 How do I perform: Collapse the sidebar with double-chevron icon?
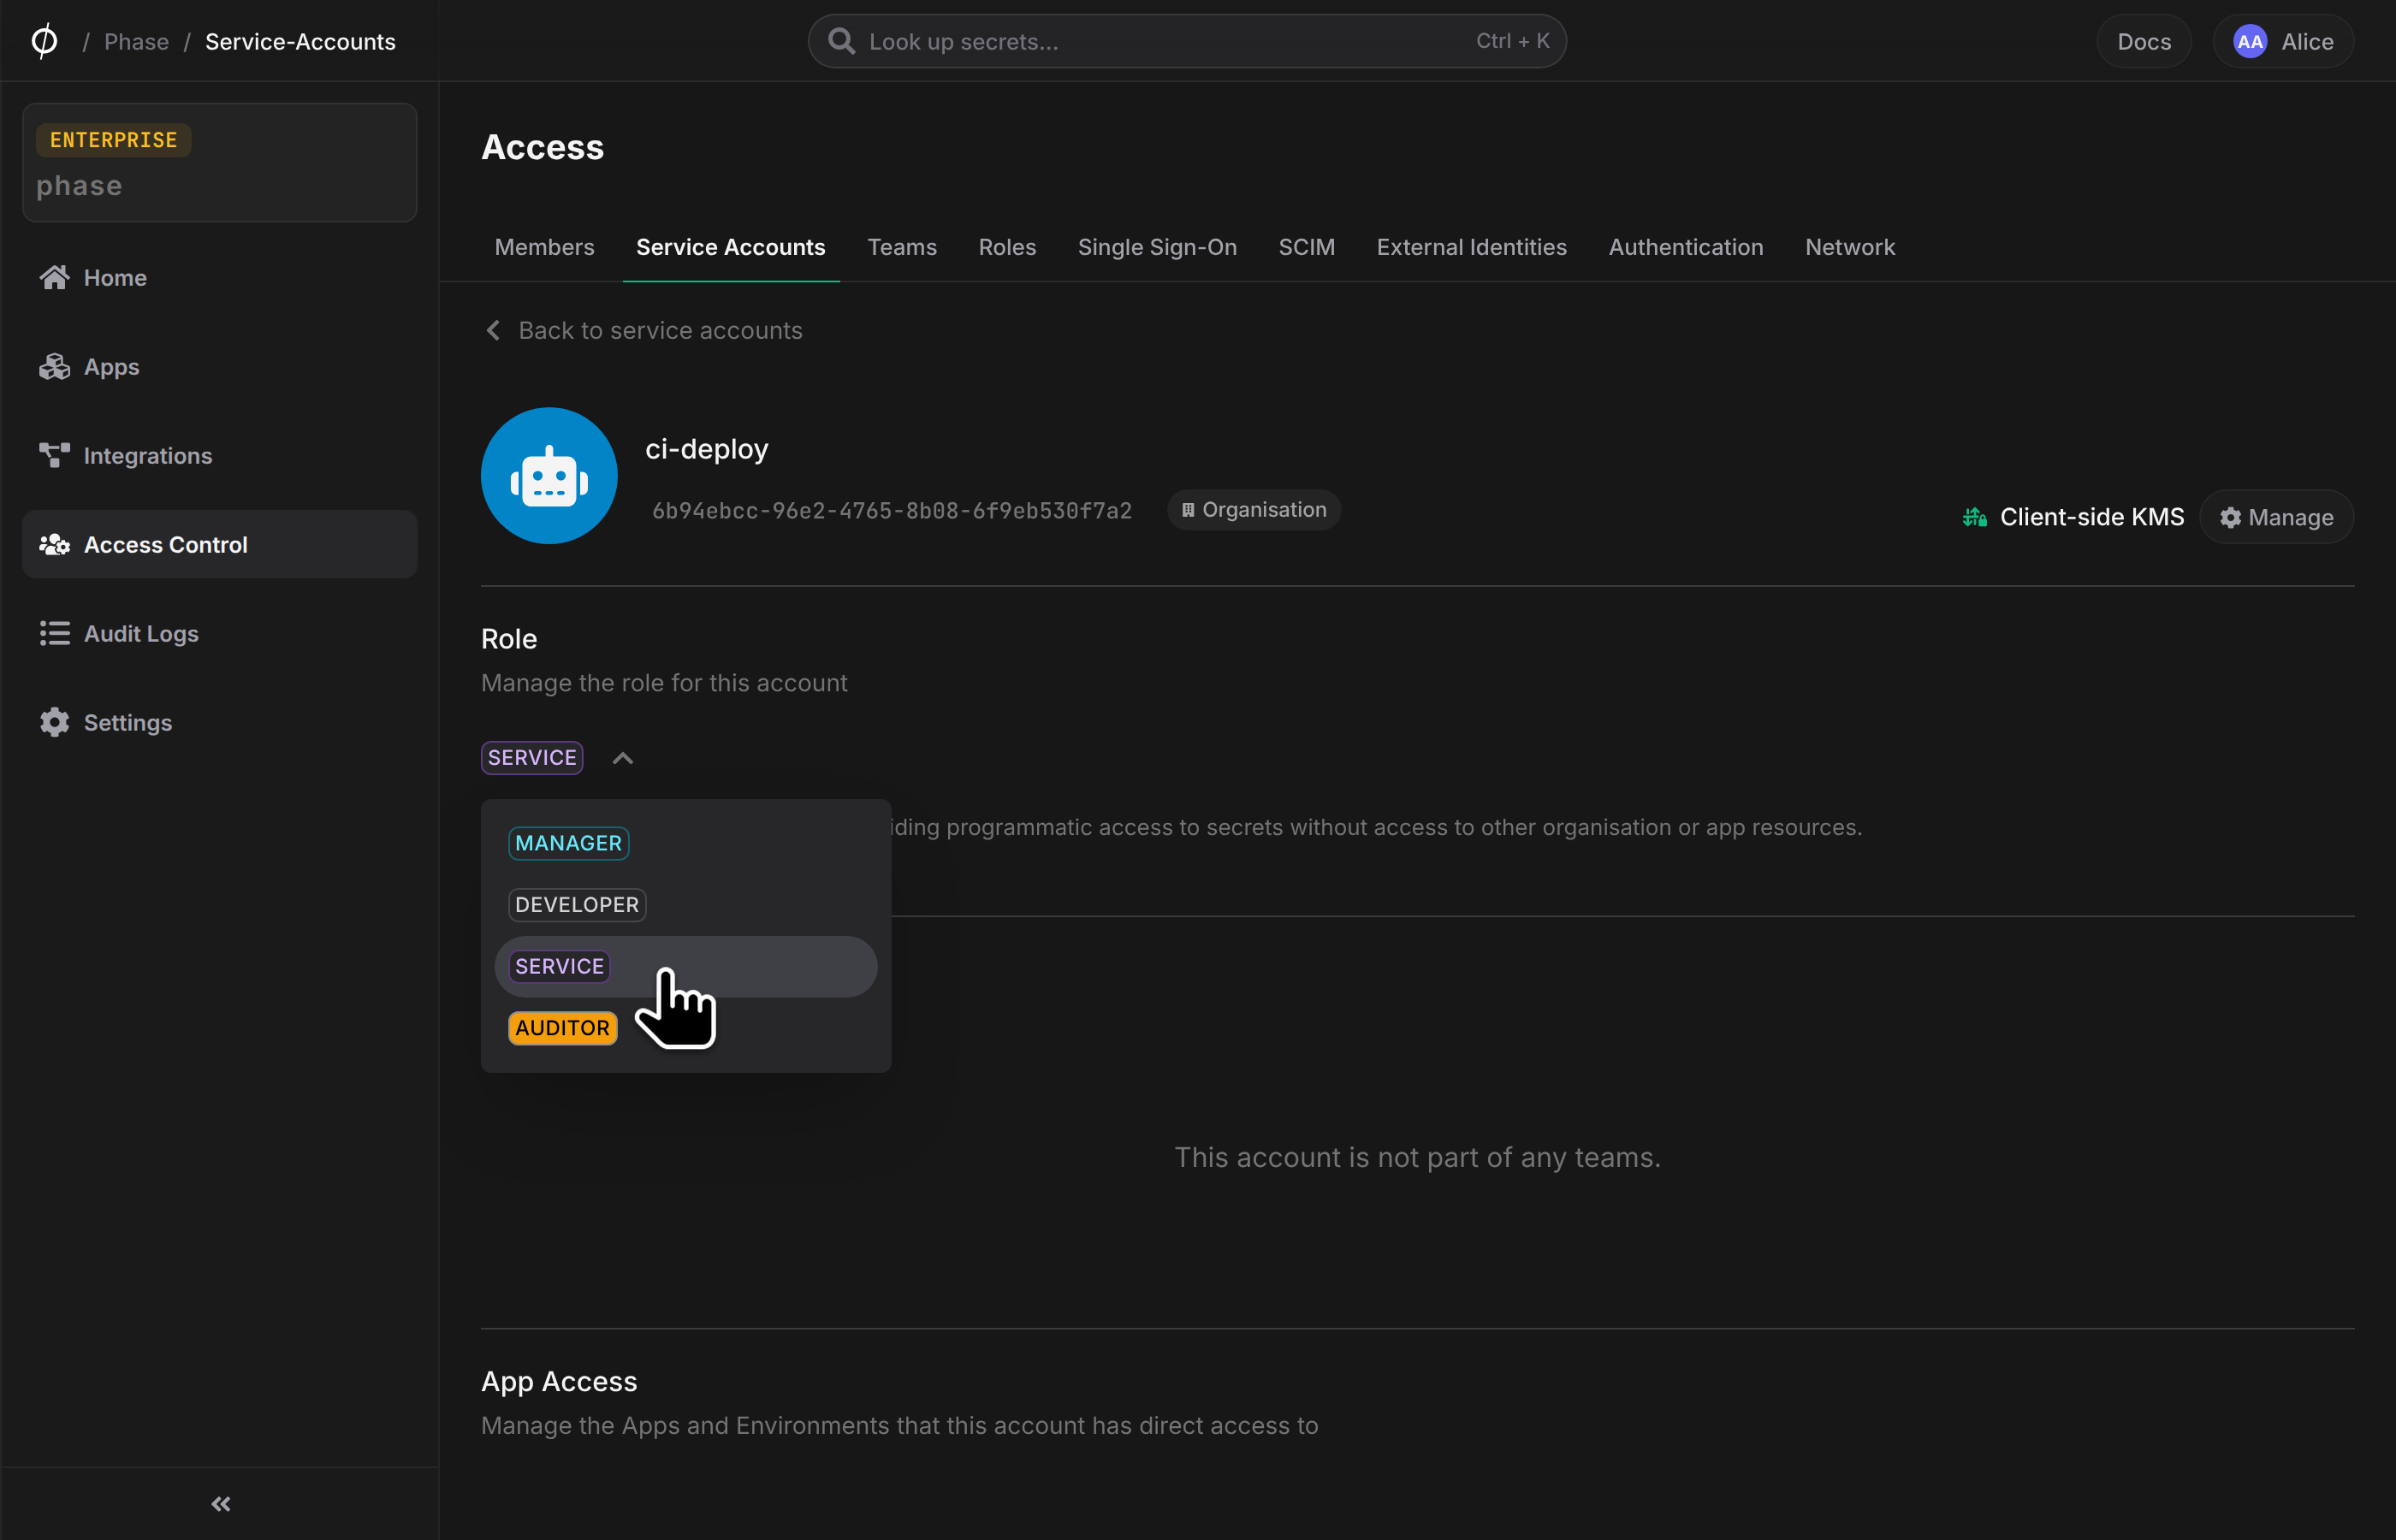(x=221, y=1504)
